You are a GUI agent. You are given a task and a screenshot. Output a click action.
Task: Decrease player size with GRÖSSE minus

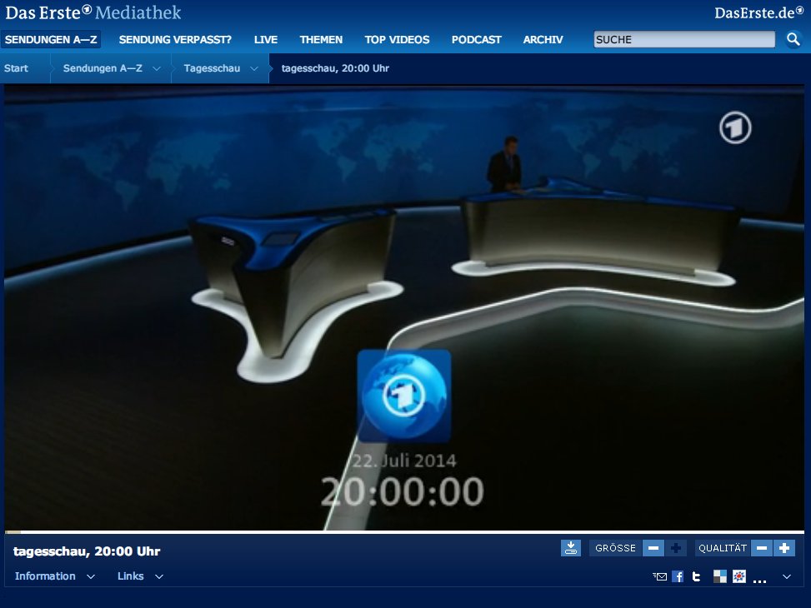(653, 548)
